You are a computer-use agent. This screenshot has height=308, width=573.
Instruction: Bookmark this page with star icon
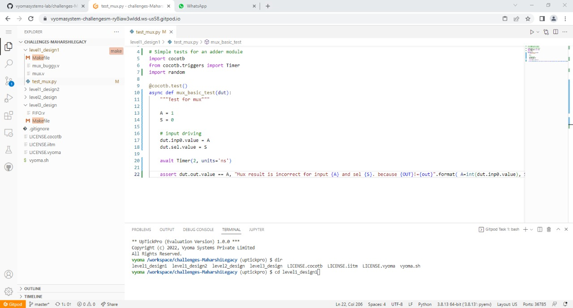(528, 19)
